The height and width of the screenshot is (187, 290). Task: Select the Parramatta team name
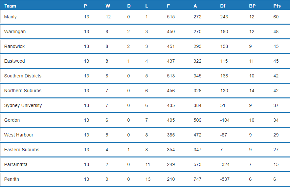tap(16, 164)
